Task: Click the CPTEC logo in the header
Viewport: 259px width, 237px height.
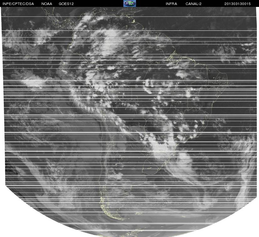Action: coord(130,3)
